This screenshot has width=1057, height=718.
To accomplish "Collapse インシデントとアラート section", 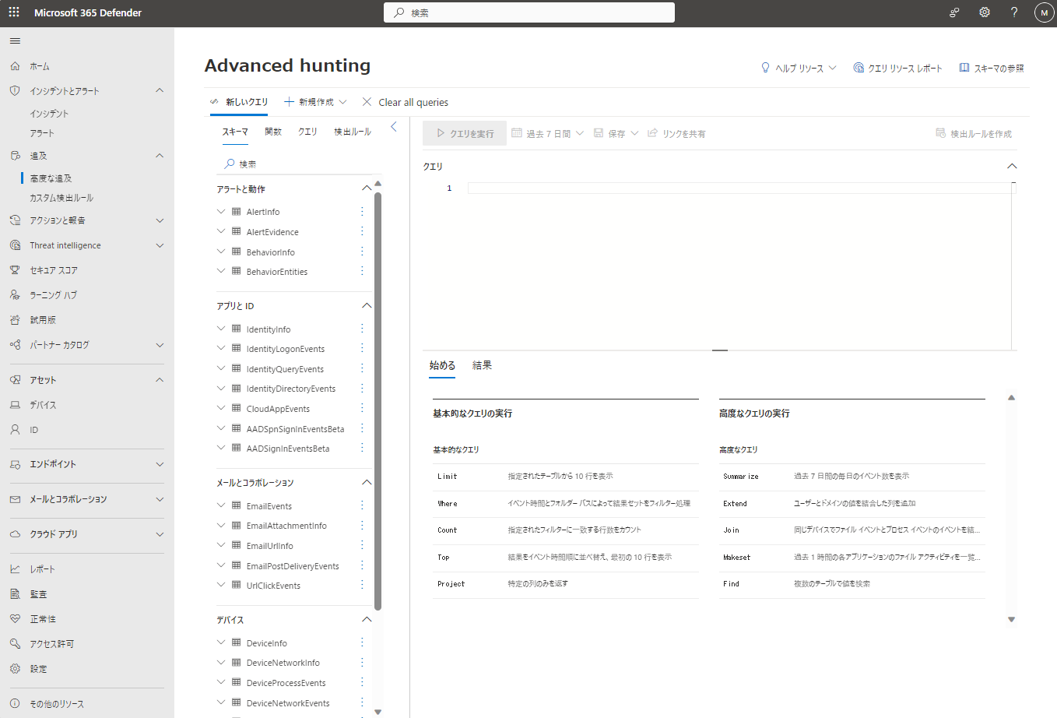I will (x=160, y=90).
